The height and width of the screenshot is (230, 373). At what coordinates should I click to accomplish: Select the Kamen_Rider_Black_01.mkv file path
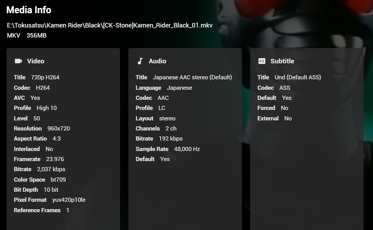click(x=110, y=25)
